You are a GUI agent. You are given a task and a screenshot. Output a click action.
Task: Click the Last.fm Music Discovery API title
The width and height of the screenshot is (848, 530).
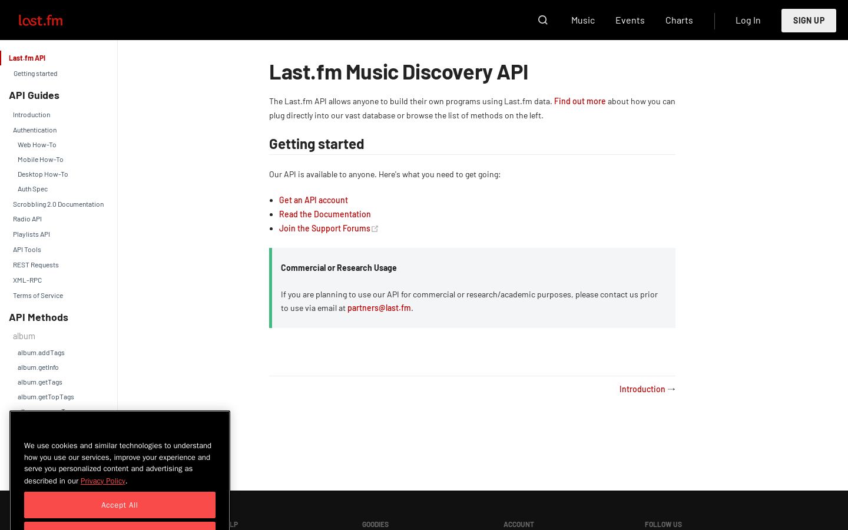[x=399, y=72]
